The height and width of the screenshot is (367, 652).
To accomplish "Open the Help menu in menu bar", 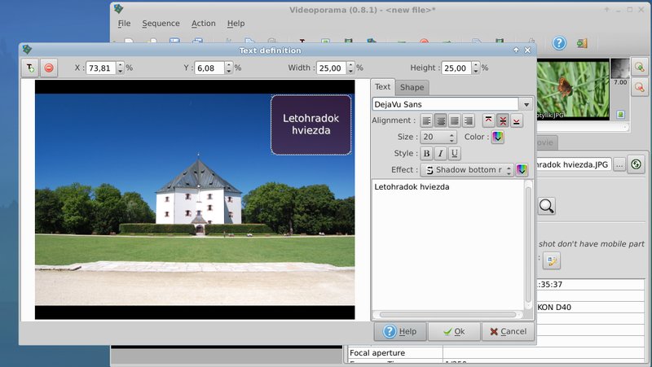I will 236,24.
